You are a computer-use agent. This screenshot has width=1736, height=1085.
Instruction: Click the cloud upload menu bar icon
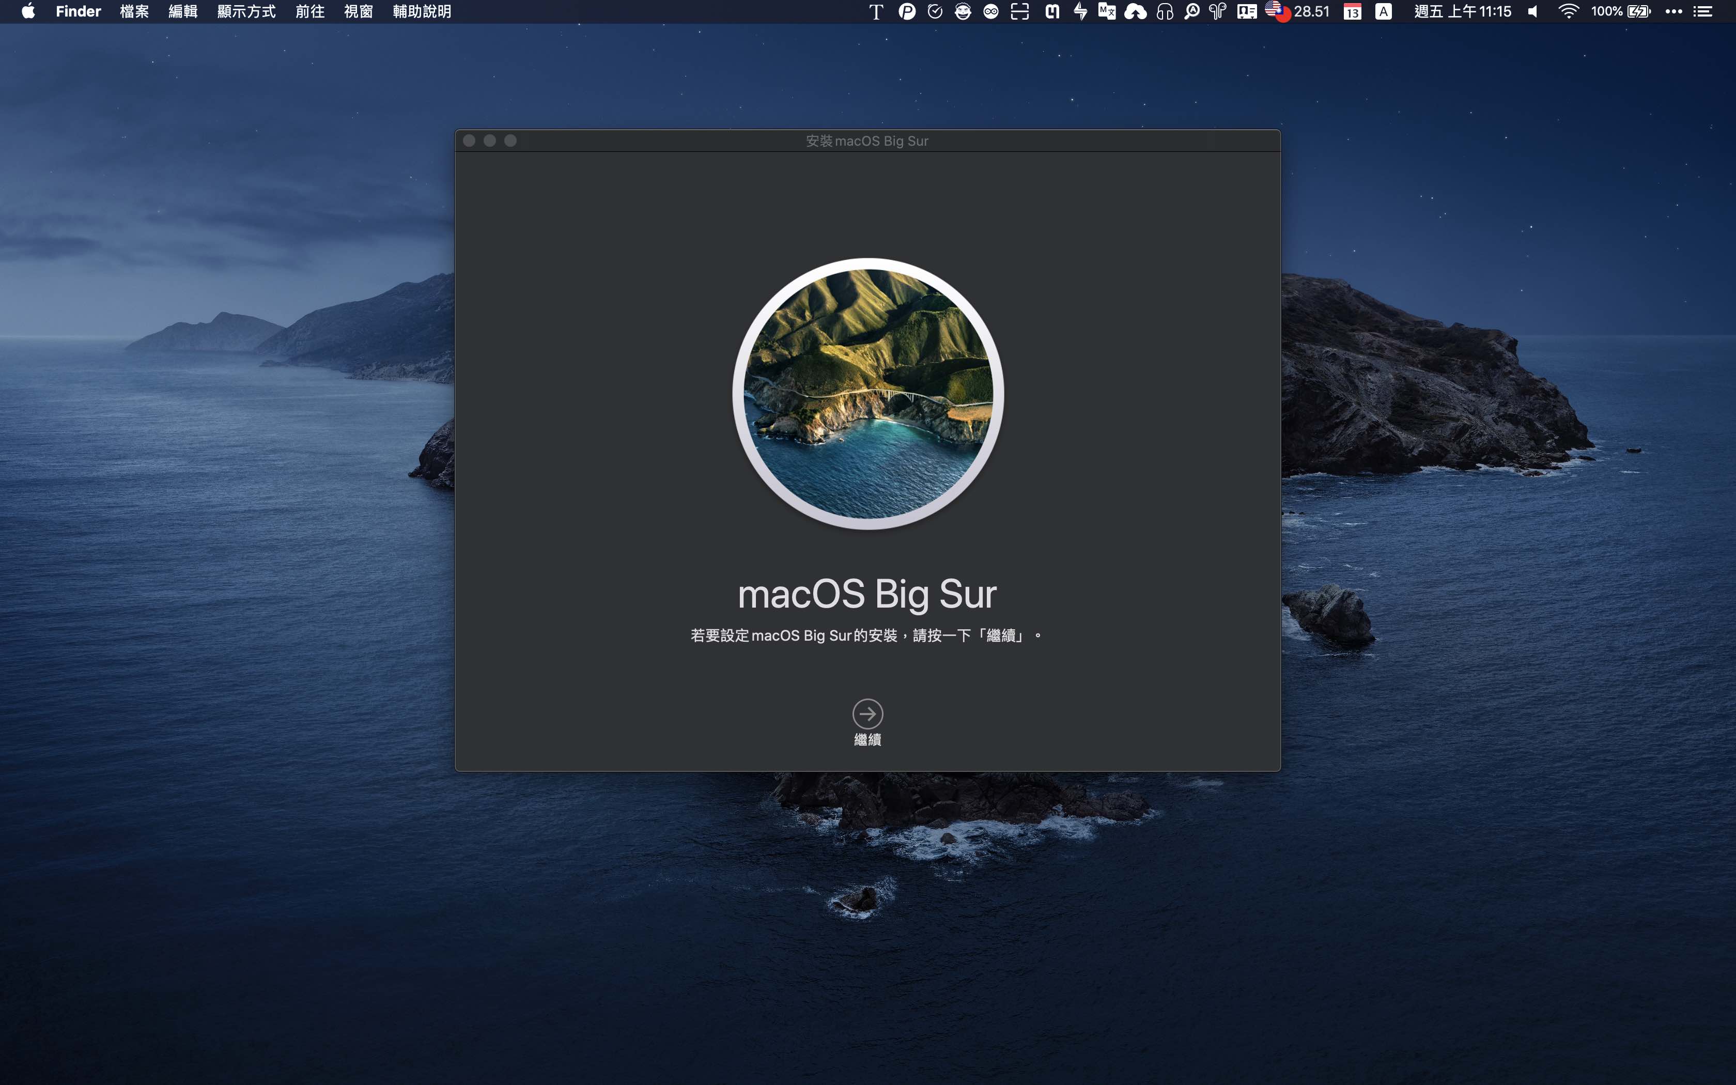coord(1136,11)
